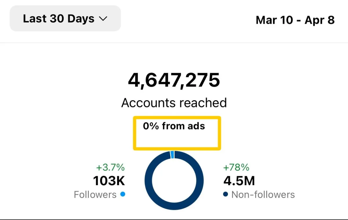Screen dimensions: 348x220
Task: Click the light blue Followers legend dot
Action: coord(123,194)
